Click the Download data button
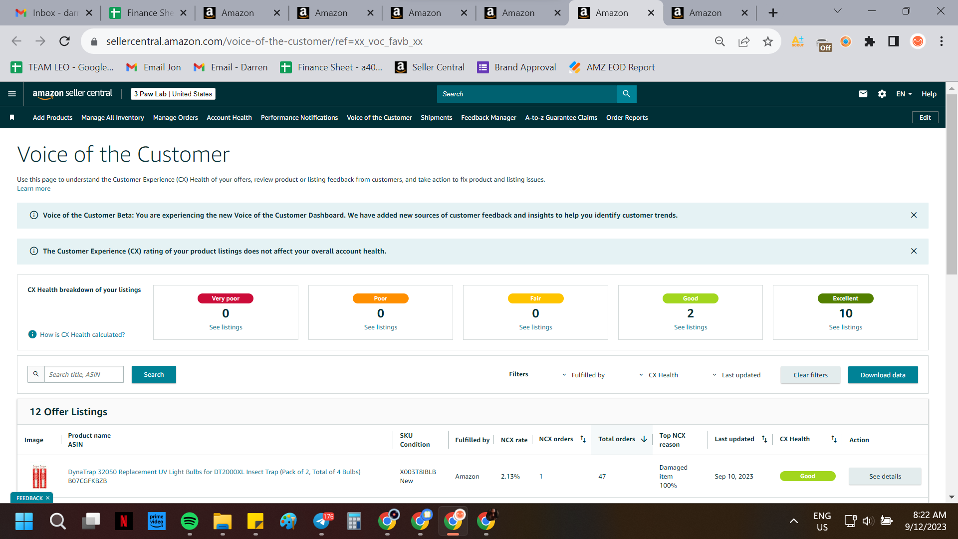The width and height of the screenshot is (958, 539). 883,375
